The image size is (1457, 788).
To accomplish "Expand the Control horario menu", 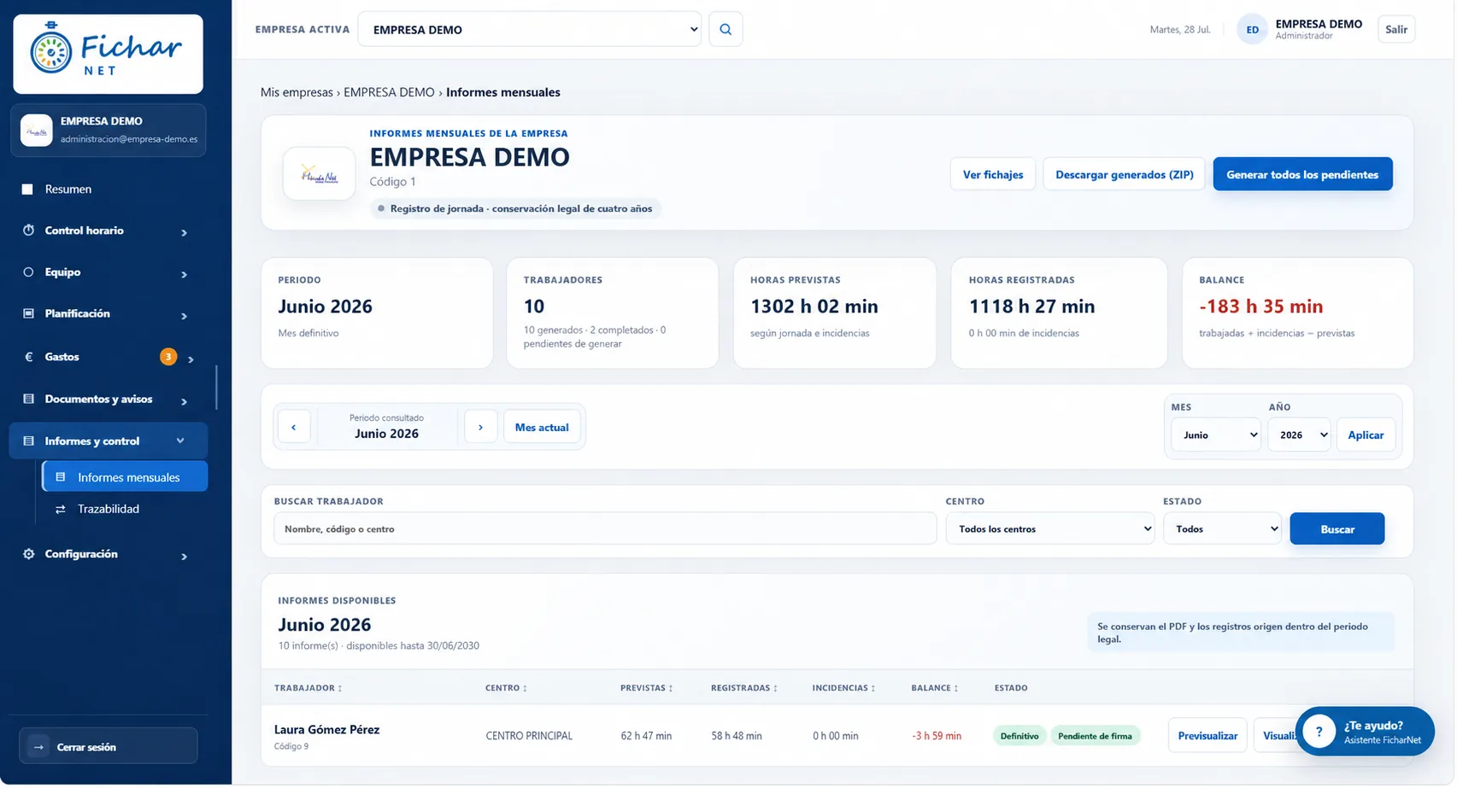I will click(109, 231).
